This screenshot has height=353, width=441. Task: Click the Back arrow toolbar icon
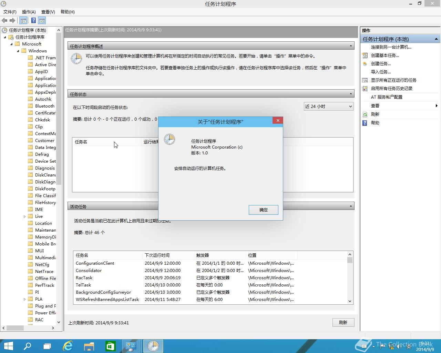[x=4, y=20]
